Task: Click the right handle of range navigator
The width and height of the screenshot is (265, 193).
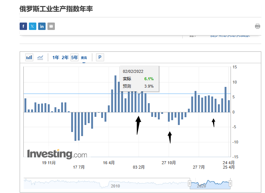Action: pos(230,183)
